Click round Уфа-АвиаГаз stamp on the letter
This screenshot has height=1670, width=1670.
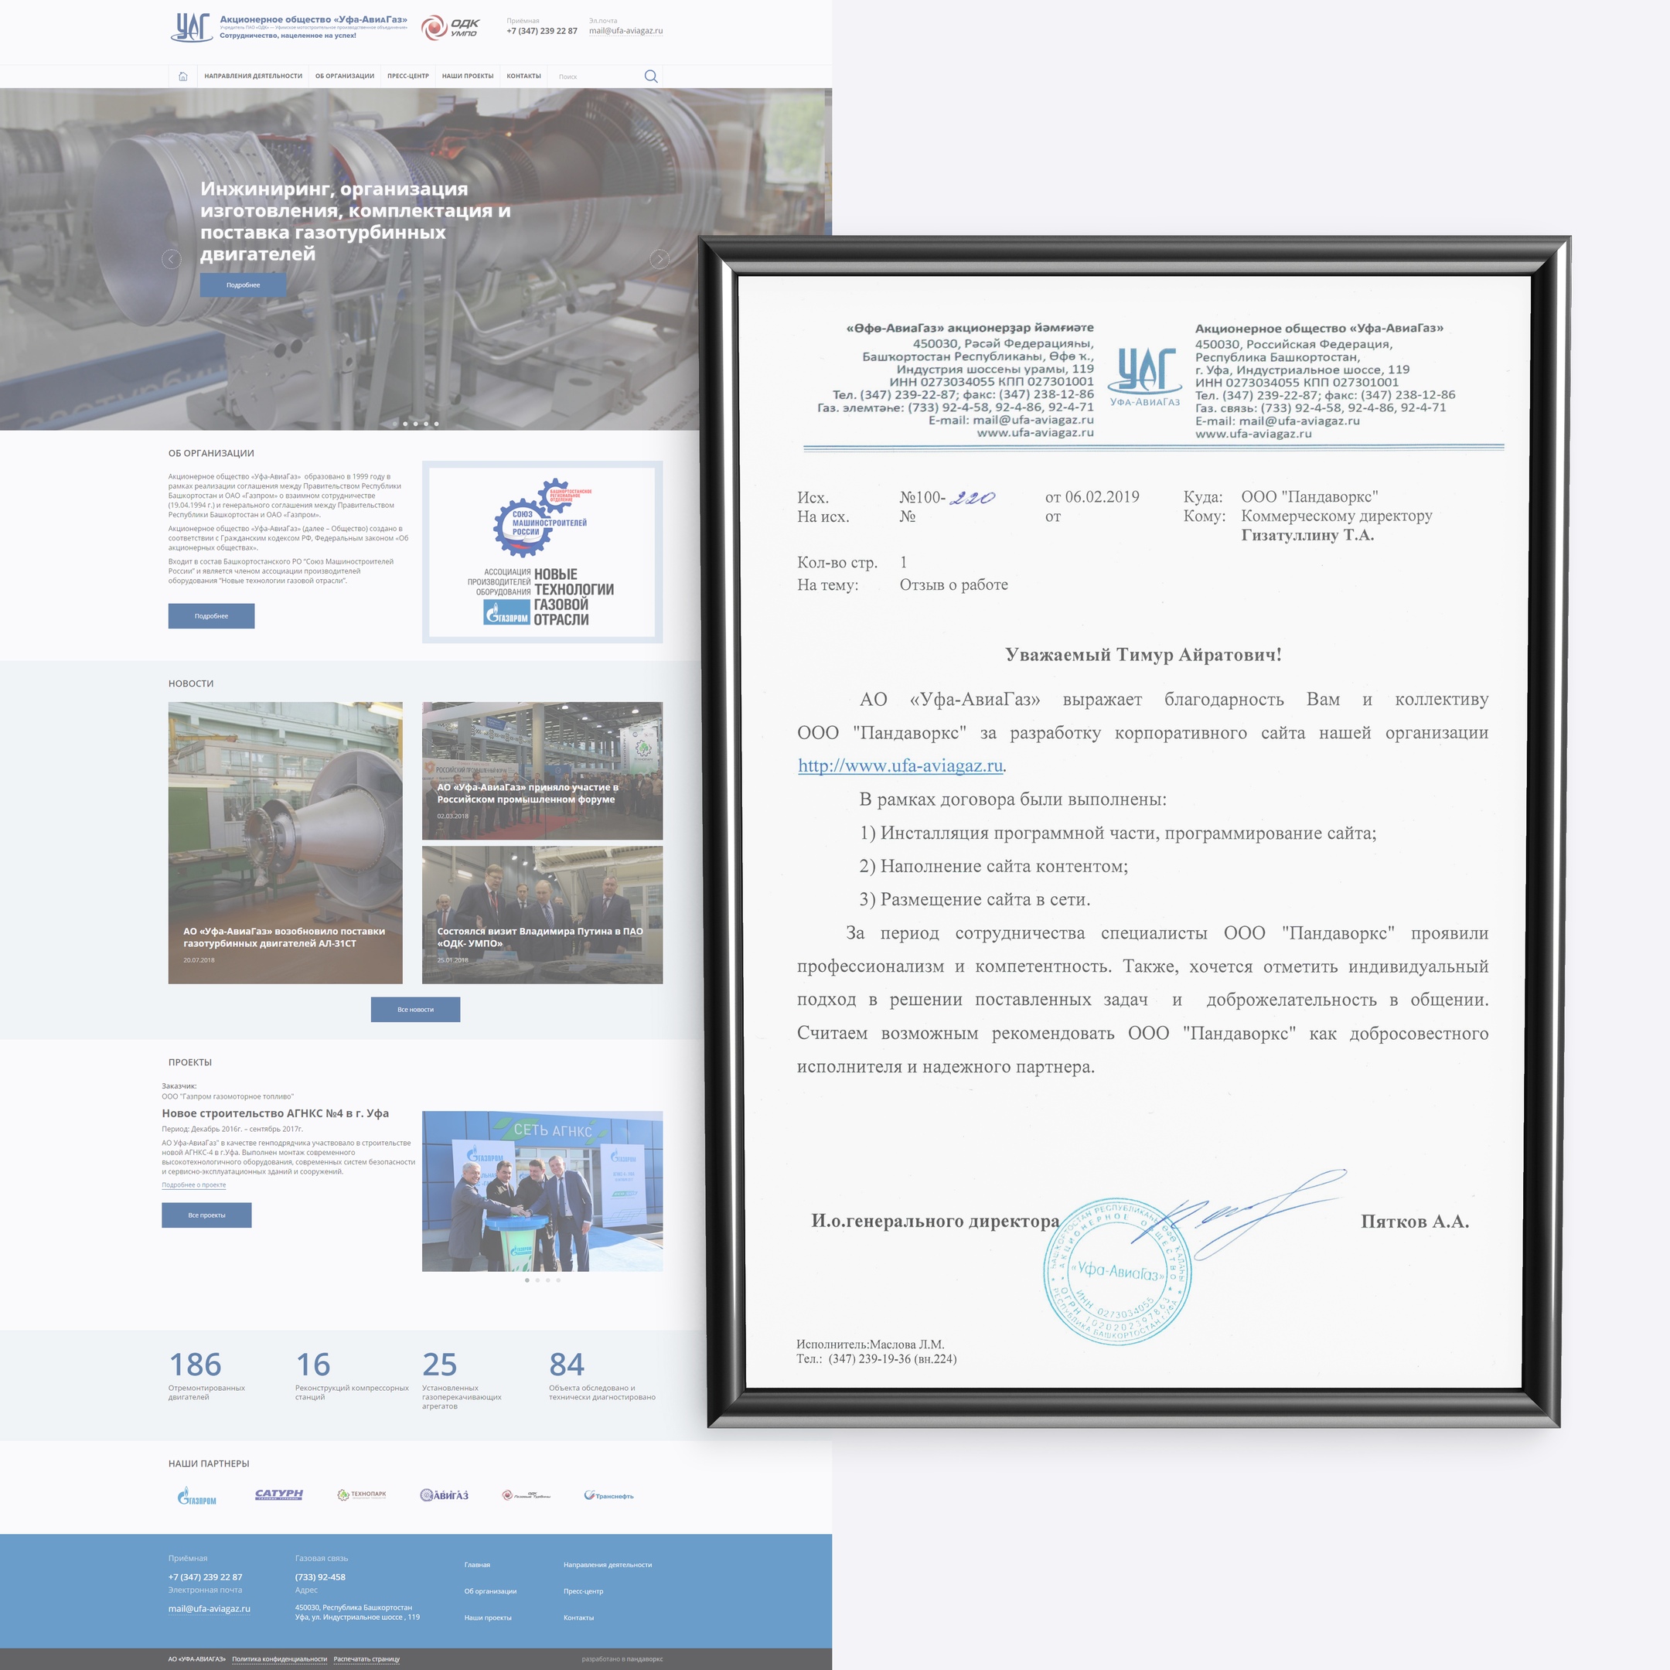(1118, 1270)
